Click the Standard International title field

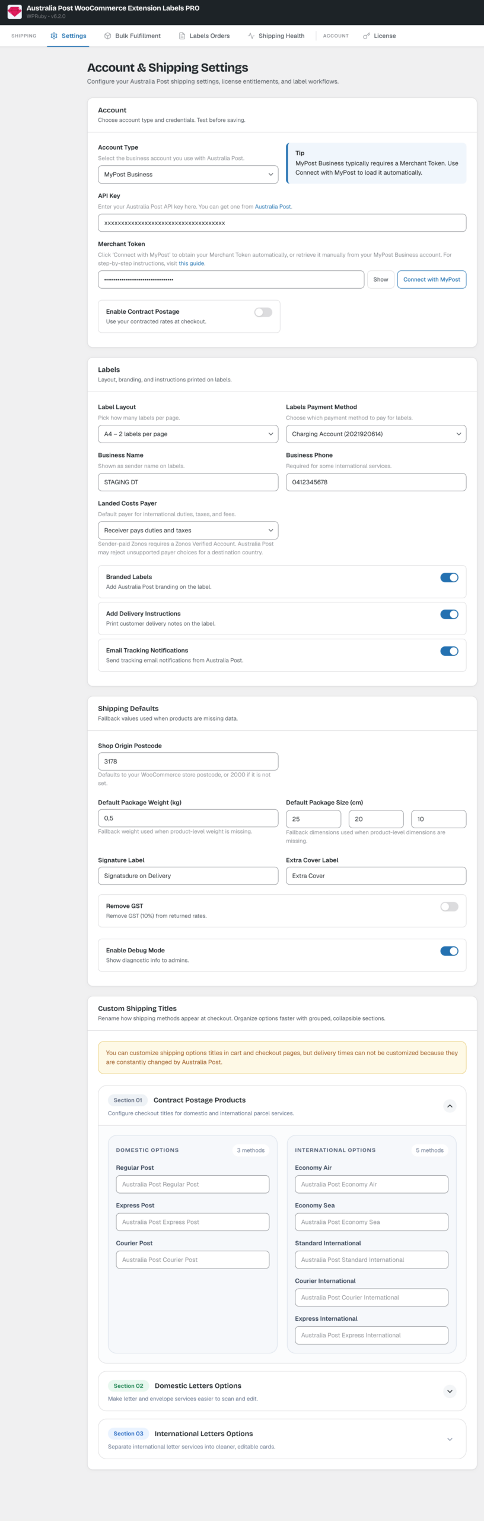[371, 1260]
